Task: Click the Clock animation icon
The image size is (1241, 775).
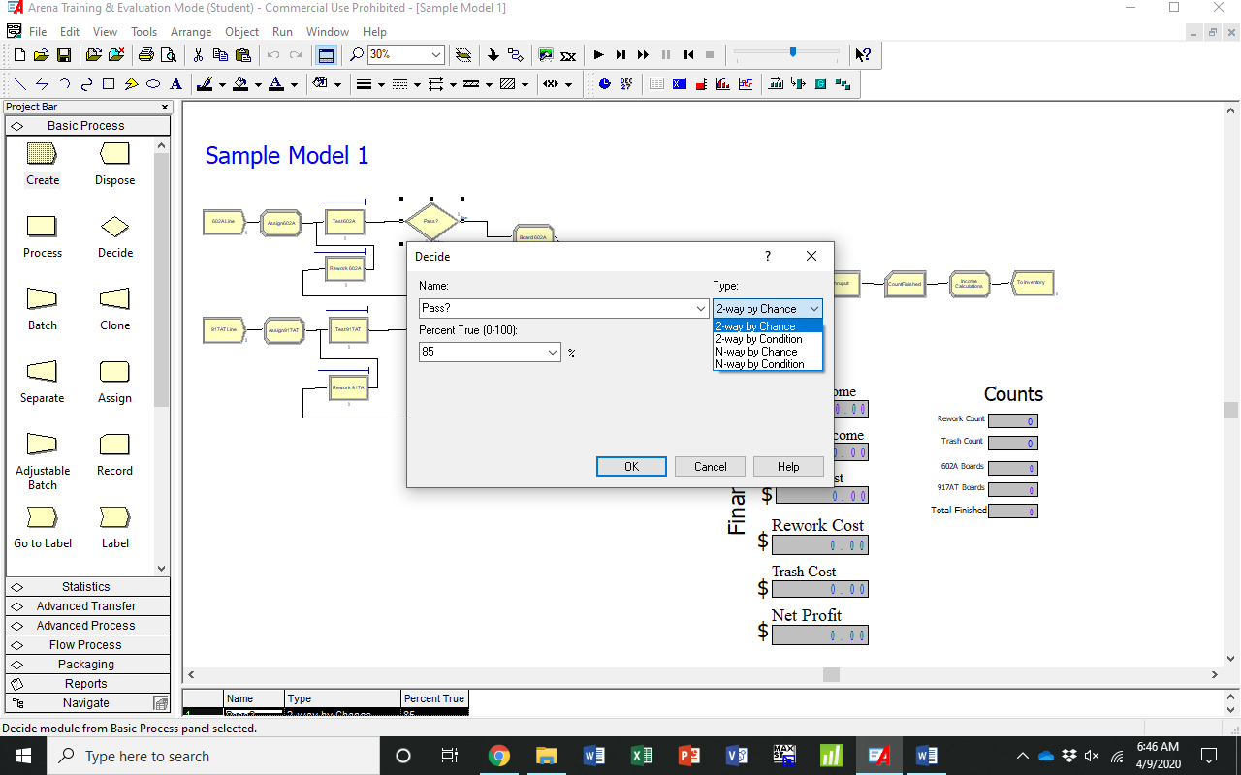Action: click(x=605, y=84)
